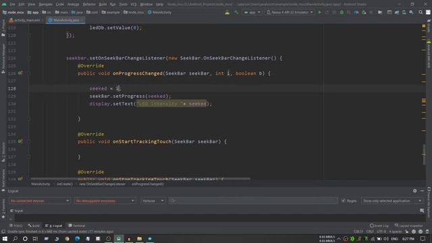Click the 6:27 PM system clock
This screenshot has width=432, height=243.
point(408,238)
